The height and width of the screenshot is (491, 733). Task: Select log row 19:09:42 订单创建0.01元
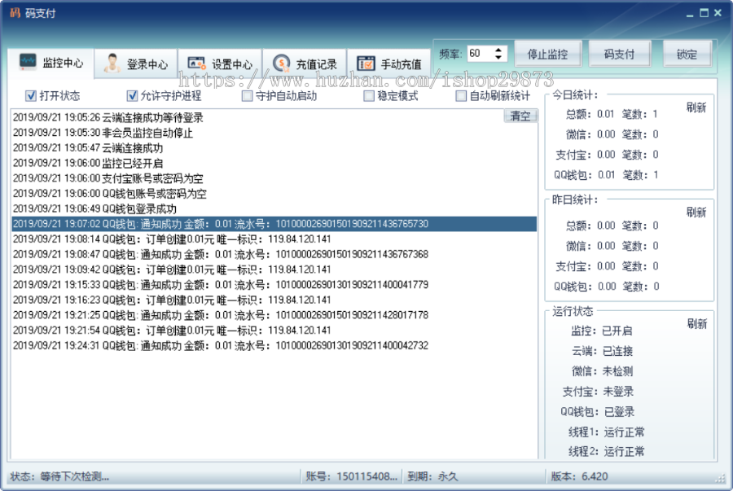(274, 270)
